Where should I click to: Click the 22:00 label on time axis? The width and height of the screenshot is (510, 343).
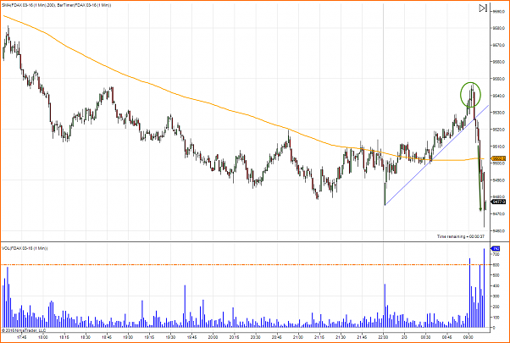[383, 337]
